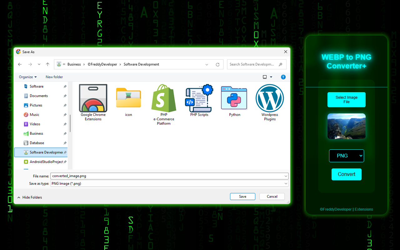Screen dimensions: 400x250
Task: Click the Business sidebar icon
Action: pos(26,133)
